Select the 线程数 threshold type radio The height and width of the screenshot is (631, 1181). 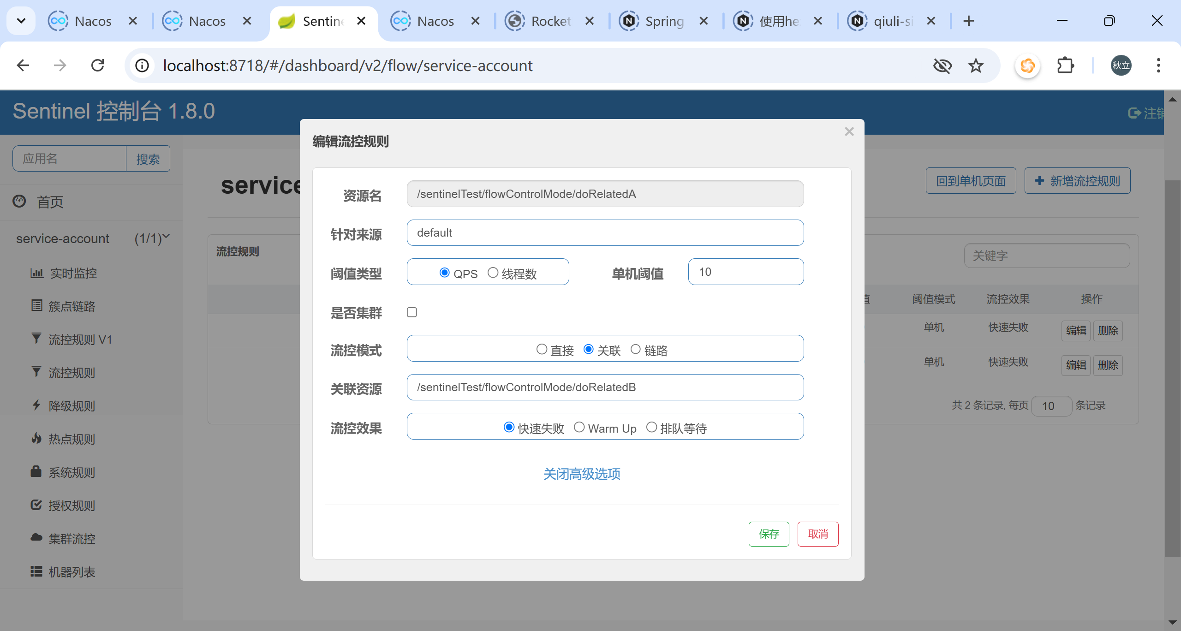pos(493,273)
